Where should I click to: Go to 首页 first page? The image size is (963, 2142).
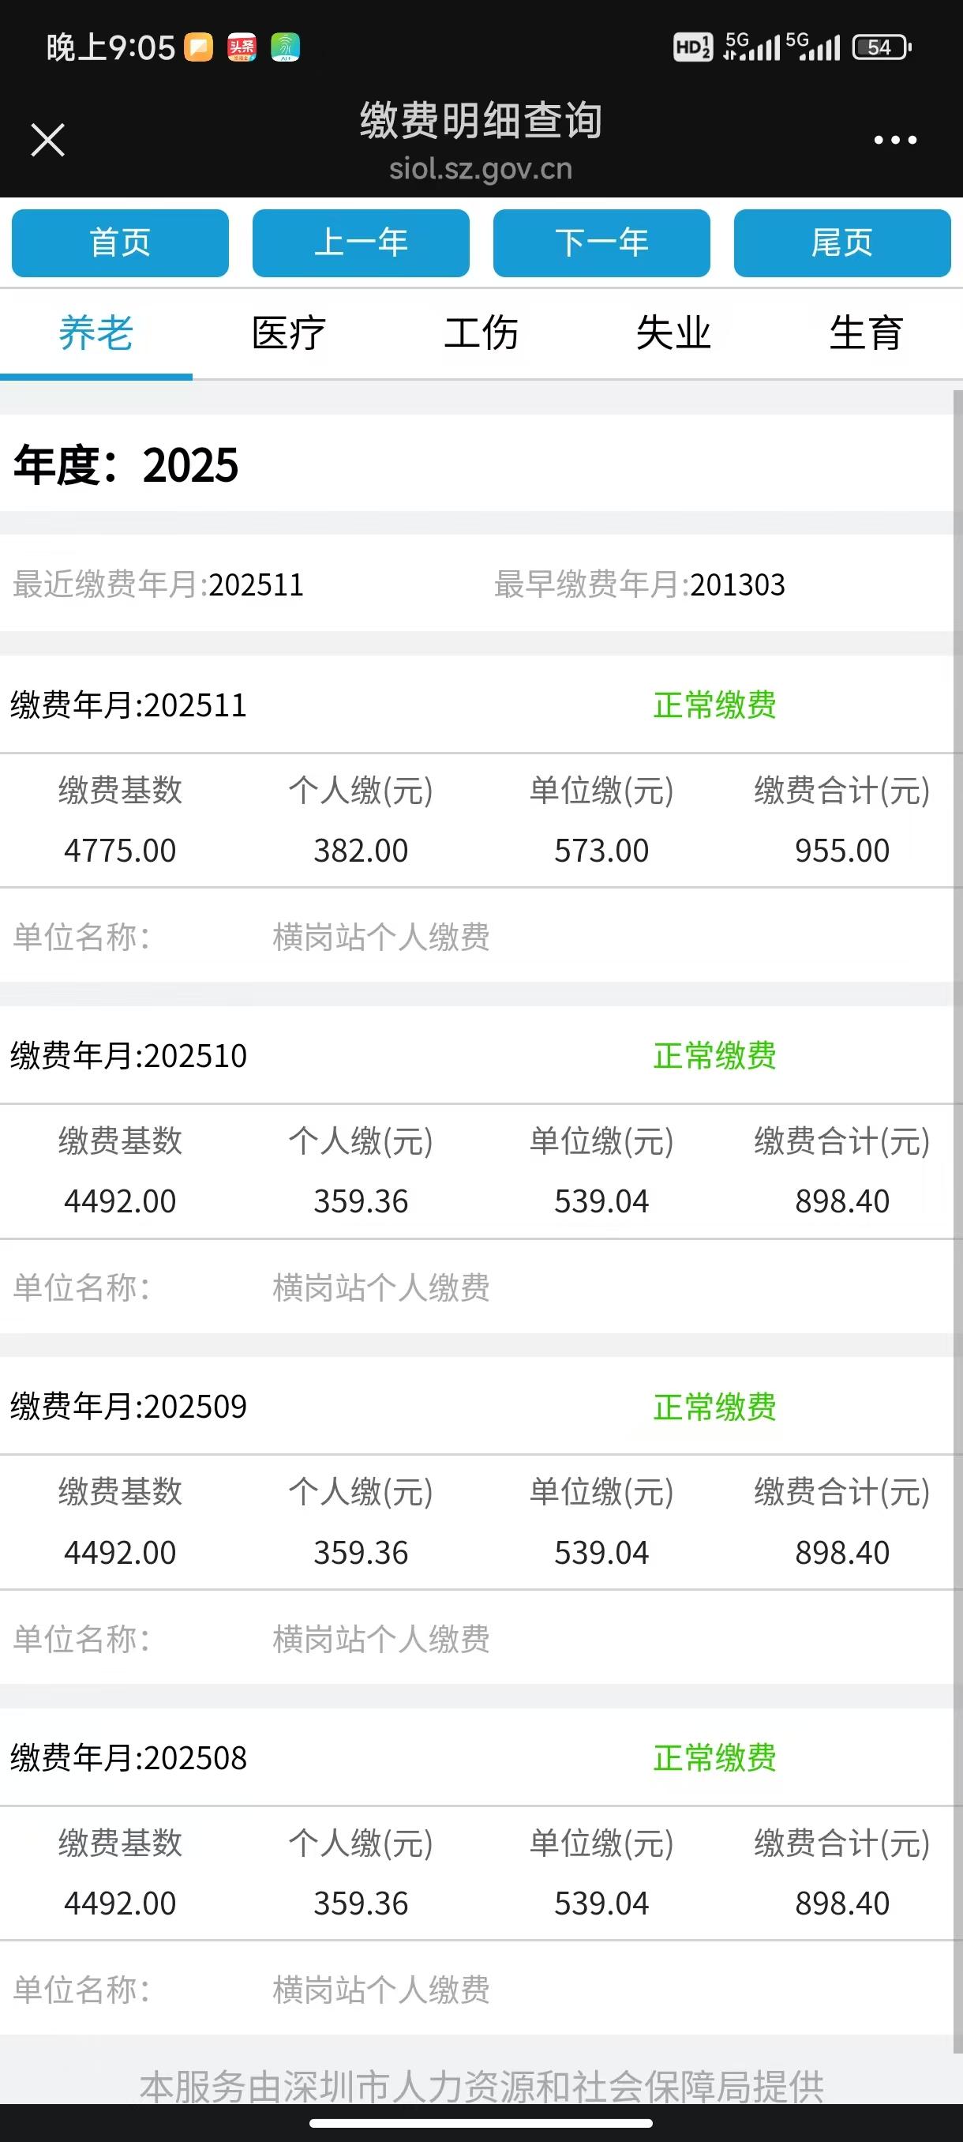tap(121, 242)
